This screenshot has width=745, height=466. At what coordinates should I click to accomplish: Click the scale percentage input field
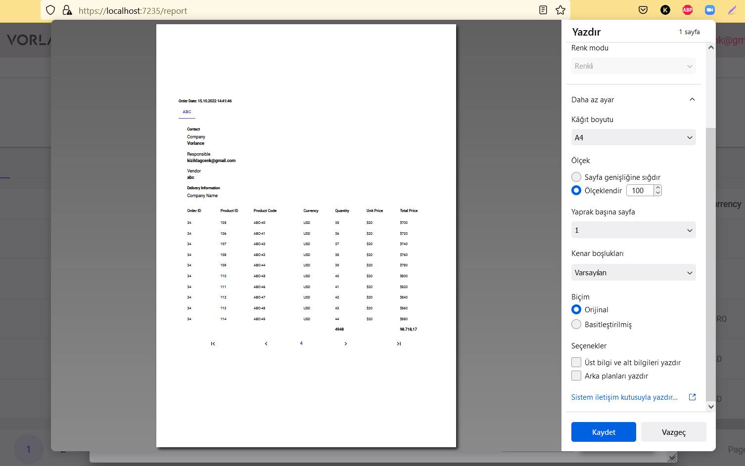coord(640,190)
